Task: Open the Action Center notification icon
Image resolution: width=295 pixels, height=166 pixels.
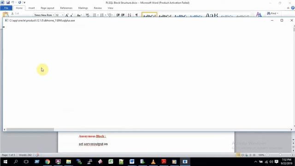Action: point(277,162)
